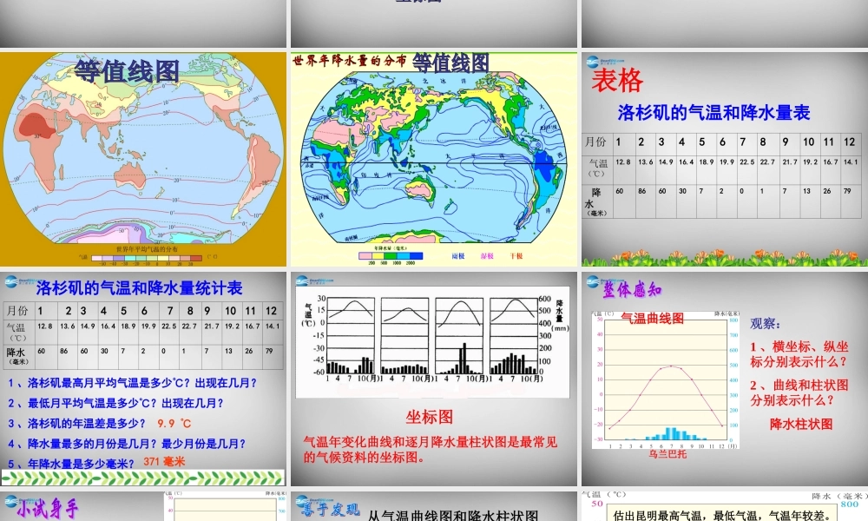This screenshot has height=521, width=868.
Task: Click the orange answer '9.9 ℃'
Action: [174, 424]
